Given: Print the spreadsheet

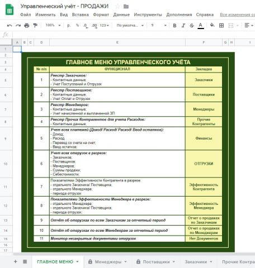Looking at the screenshot, I should coord(27,26).
